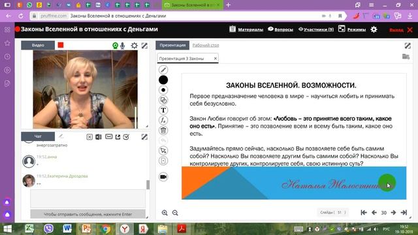Choose the brush thickness dot tool
The width and height of the screenshot is (418, 235).
[163, 90]
